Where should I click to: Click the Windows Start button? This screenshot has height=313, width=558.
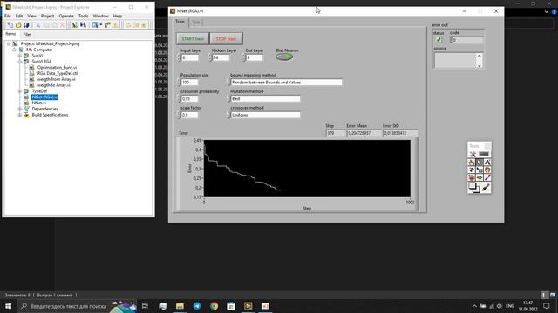coord(8,306)
